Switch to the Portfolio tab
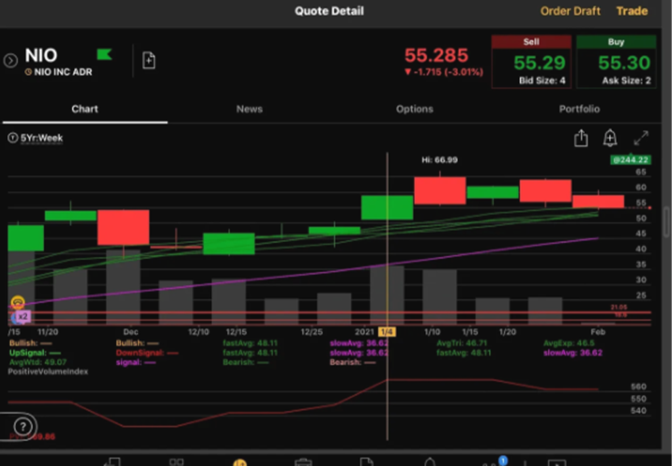Image resolution: width=672 pixels, height=466 pixels. (579, 109)
